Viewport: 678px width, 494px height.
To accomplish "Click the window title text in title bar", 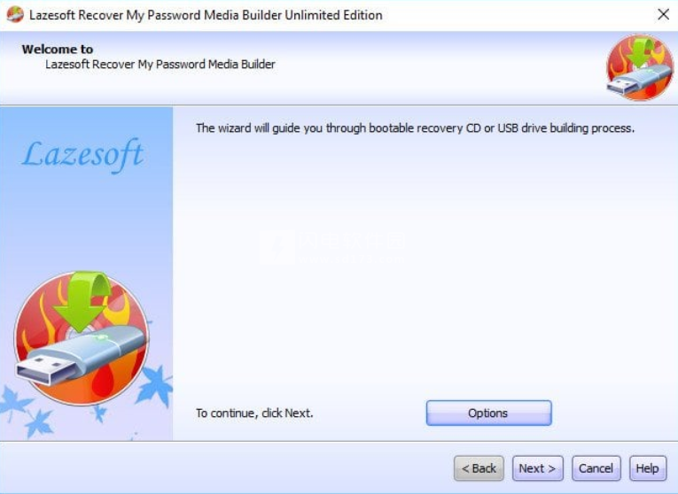I will 206,15.
